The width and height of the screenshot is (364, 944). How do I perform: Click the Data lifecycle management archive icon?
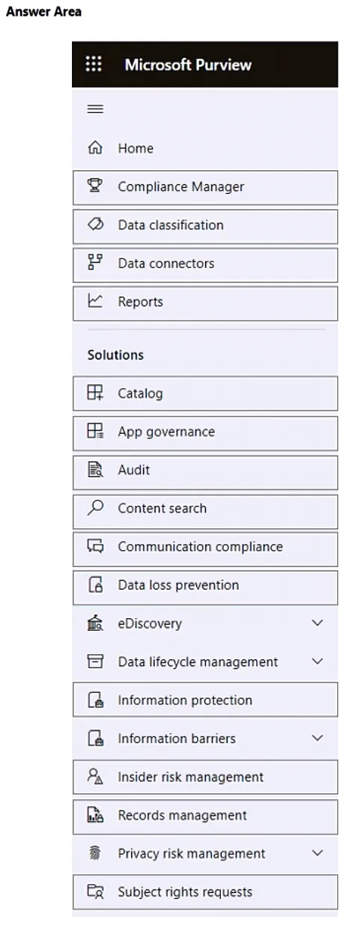tap(95, 662)
